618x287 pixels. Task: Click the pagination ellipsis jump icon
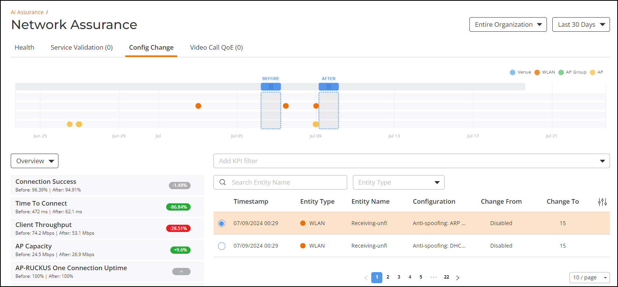click(434, 277)
